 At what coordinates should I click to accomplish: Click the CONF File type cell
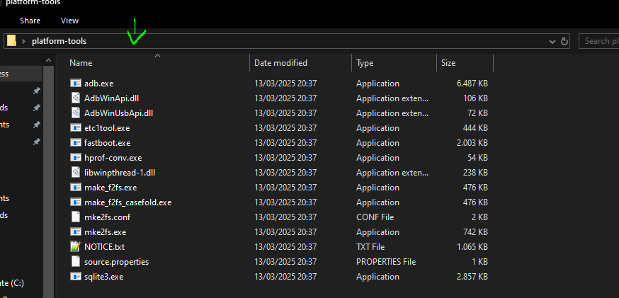coord(375,217)
